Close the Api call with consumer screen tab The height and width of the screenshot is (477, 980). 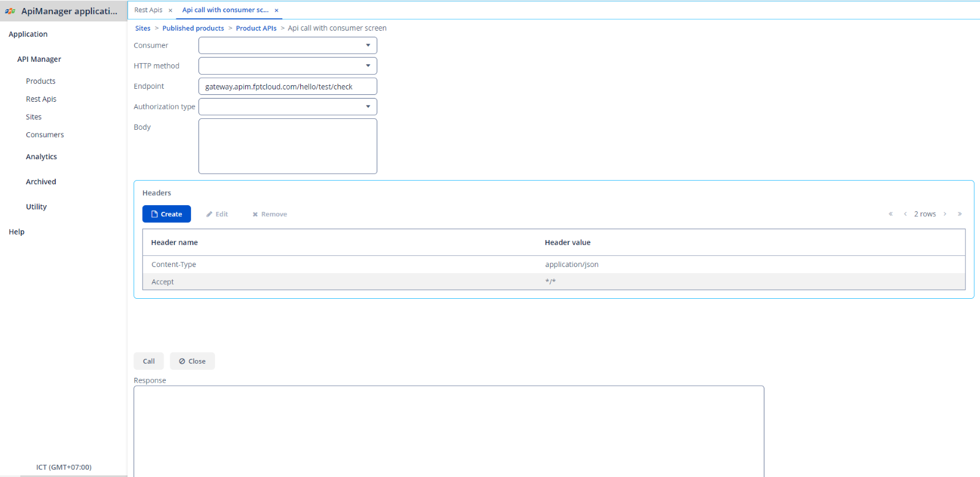(276, 10)
